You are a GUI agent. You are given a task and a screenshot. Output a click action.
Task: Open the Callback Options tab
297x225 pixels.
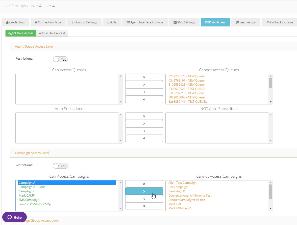pyautogui.click(x=280, y=22)
